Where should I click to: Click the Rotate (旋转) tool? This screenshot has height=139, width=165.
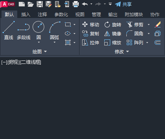(x=113, y=24)
